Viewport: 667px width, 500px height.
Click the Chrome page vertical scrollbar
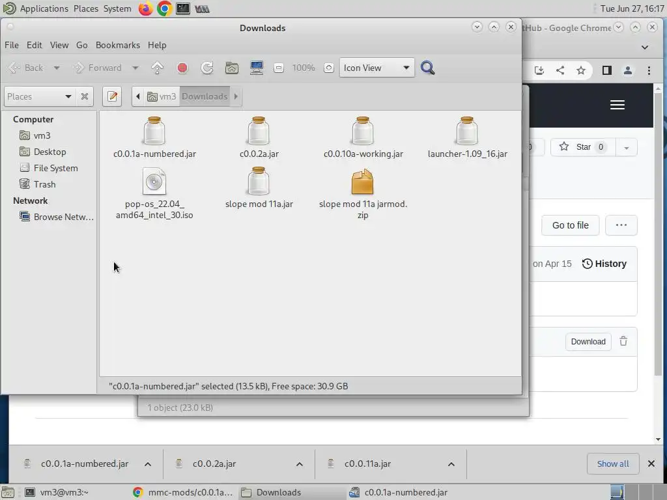coord(658,233)
